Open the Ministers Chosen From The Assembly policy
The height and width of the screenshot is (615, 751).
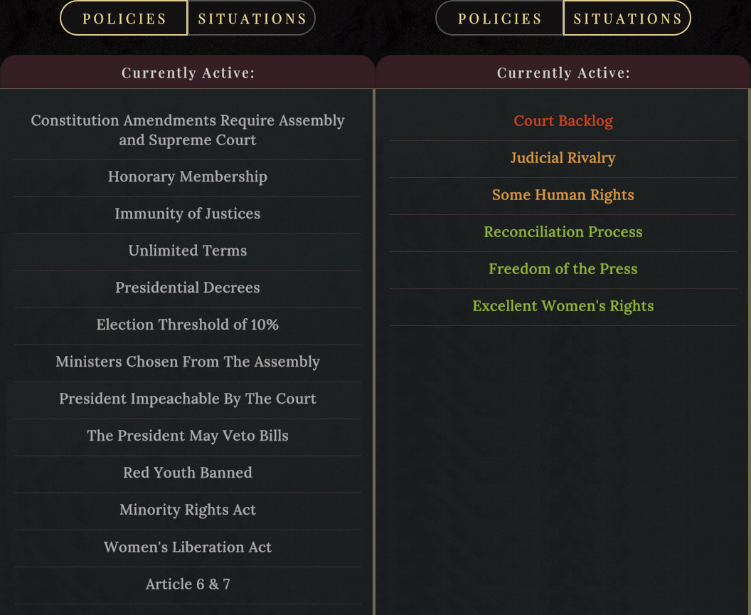pos(188,362)
